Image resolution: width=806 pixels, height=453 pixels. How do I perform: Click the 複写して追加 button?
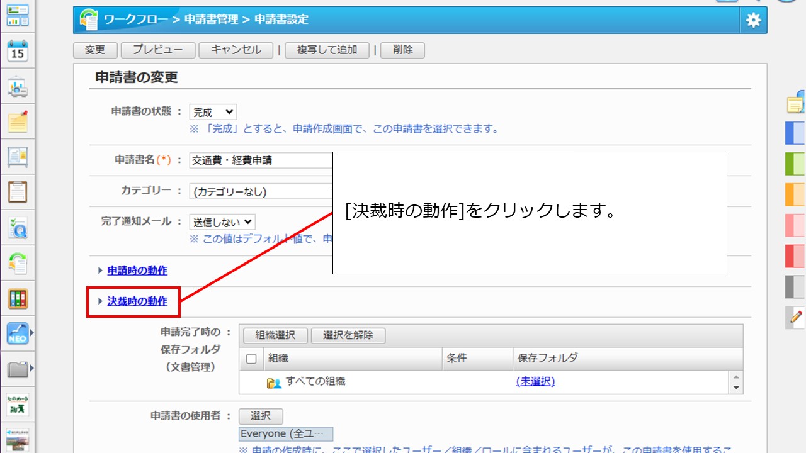tap(327, 50)
